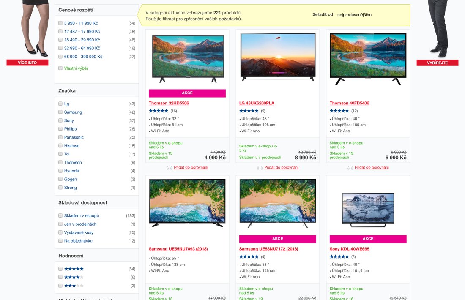Open Samsung UE55NU7093 (2018) product link

coord(178,249)
